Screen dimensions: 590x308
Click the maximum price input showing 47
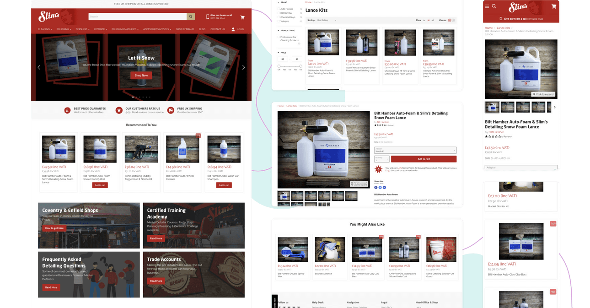tap(297, 59)
